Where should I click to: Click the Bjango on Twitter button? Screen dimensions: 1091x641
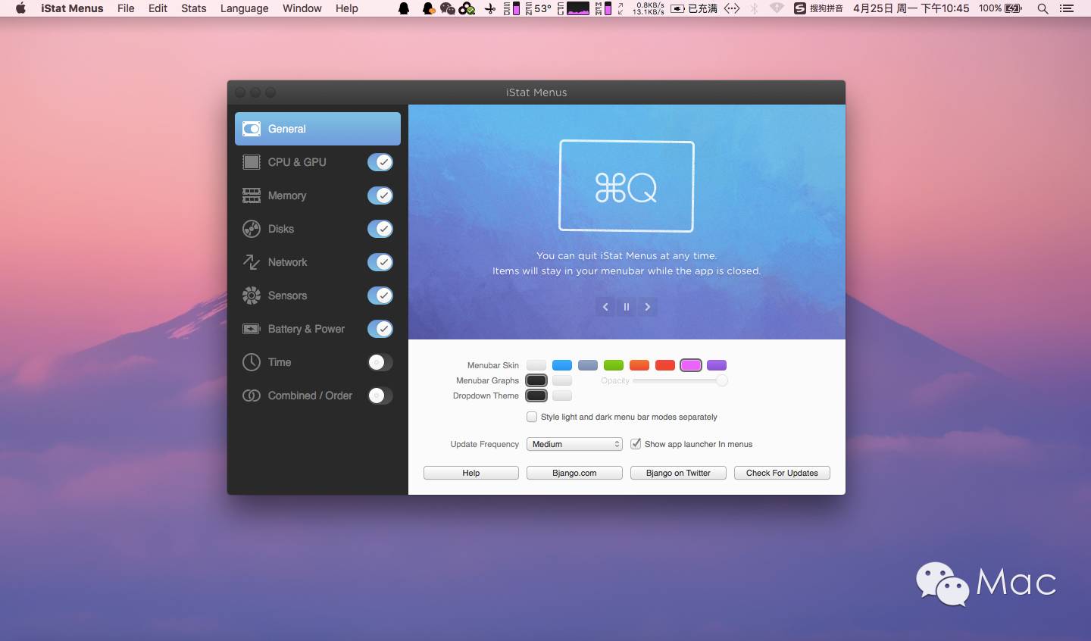[678, 473]
